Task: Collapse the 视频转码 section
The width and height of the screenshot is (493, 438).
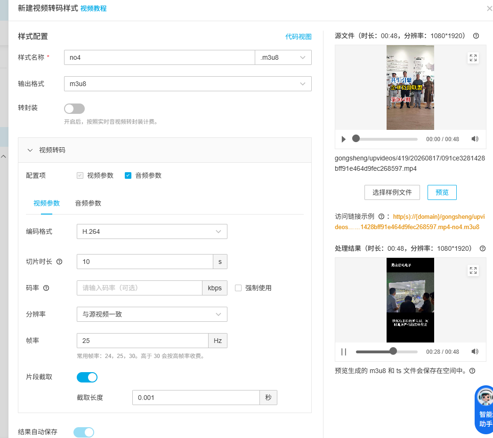Action: point(30,150)
